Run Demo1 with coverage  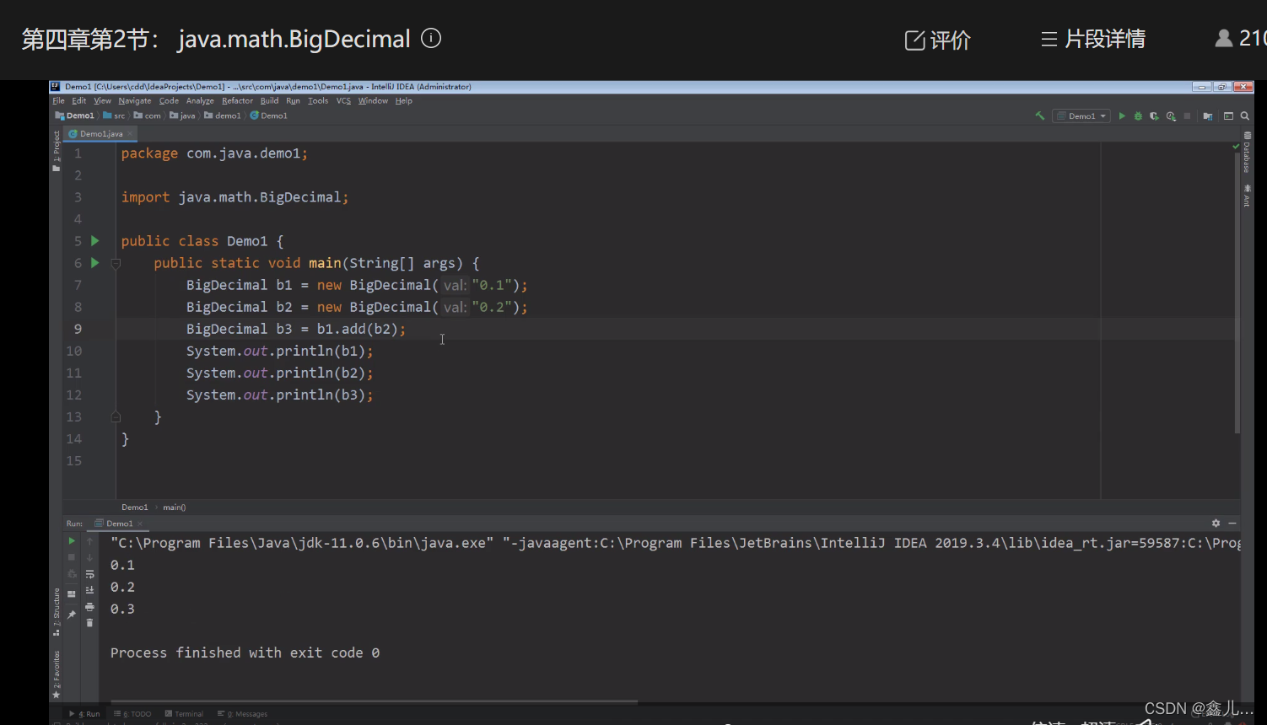1154,116
